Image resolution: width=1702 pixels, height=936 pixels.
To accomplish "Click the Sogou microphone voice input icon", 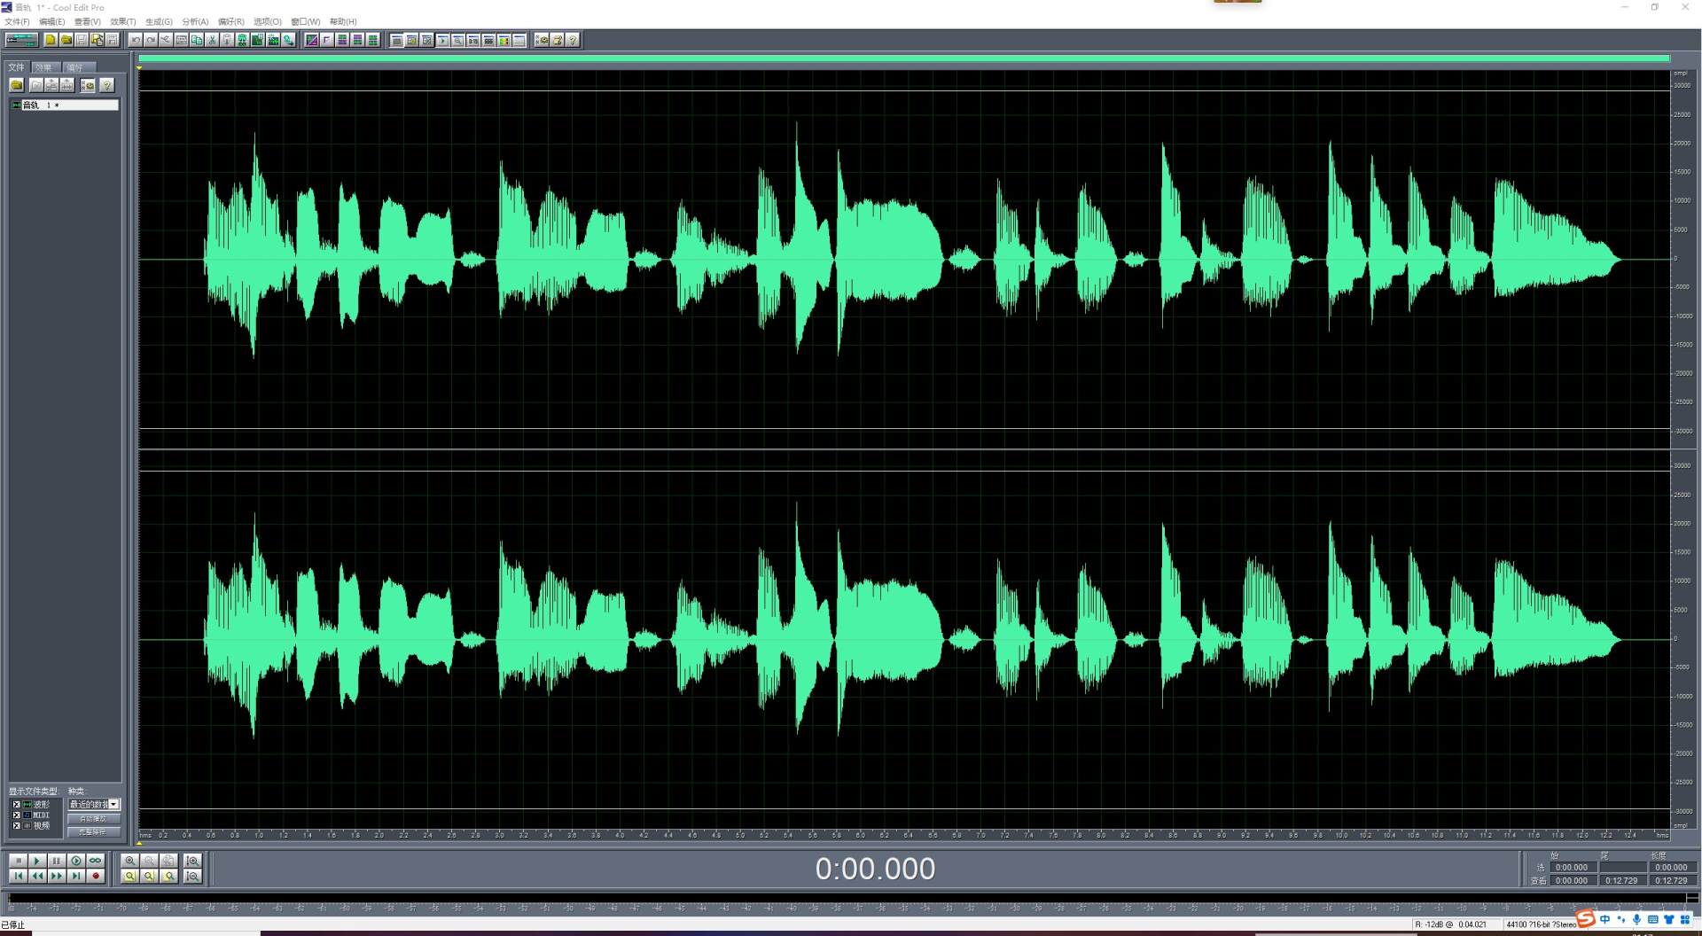I will pos(1636,920).
